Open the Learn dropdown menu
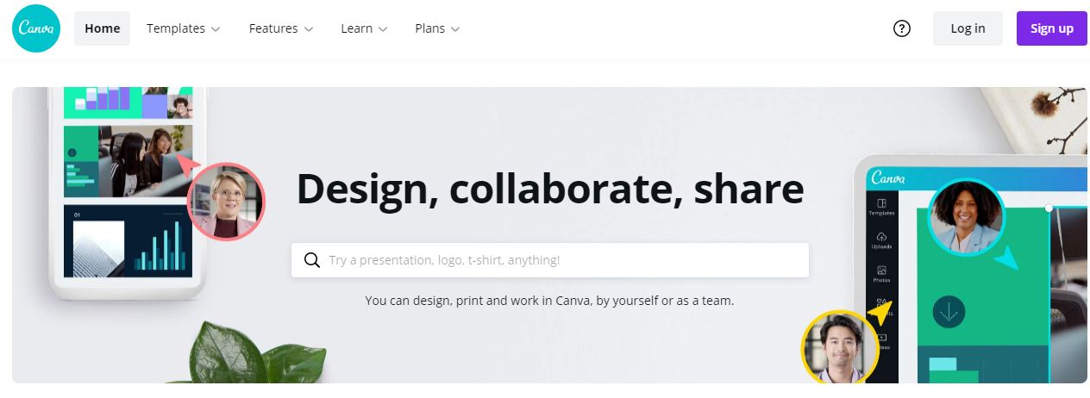Viewport: 1090px width, 398px height. 364,28
